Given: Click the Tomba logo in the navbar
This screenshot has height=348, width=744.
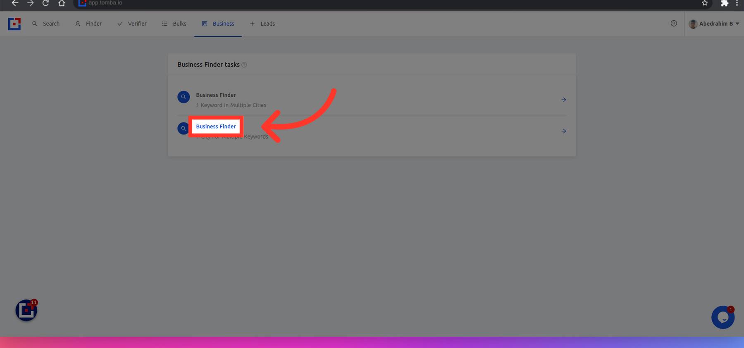Looking at the screenshot, I should click(14, 24).
